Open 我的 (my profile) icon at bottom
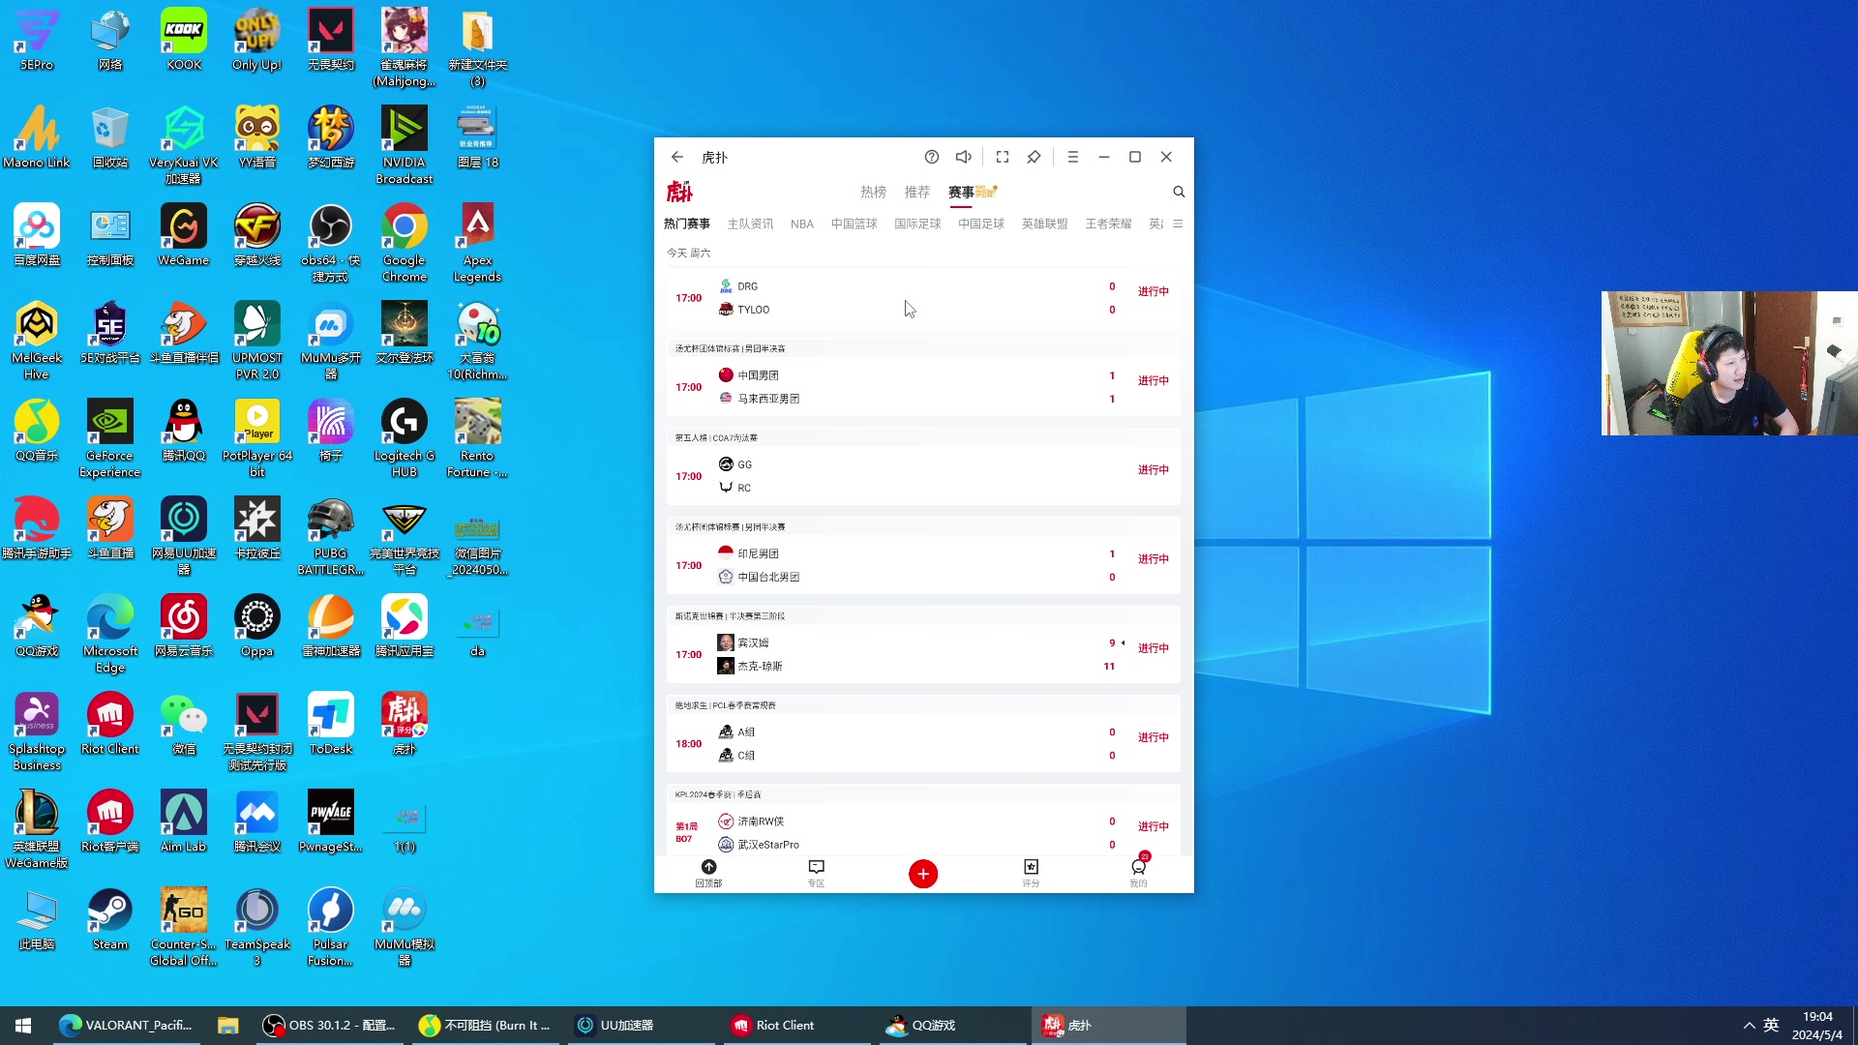The image size is (1858, 1045). [x=1138, y=873]
